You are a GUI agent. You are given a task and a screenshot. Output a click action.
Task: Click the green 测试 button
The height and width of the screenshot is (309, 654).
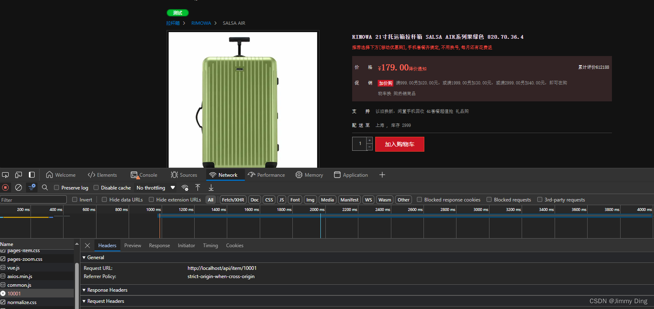(178, 13)
